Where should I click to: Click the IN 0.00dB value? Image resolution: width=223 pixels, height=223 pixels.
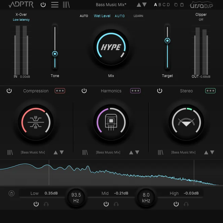25,77
